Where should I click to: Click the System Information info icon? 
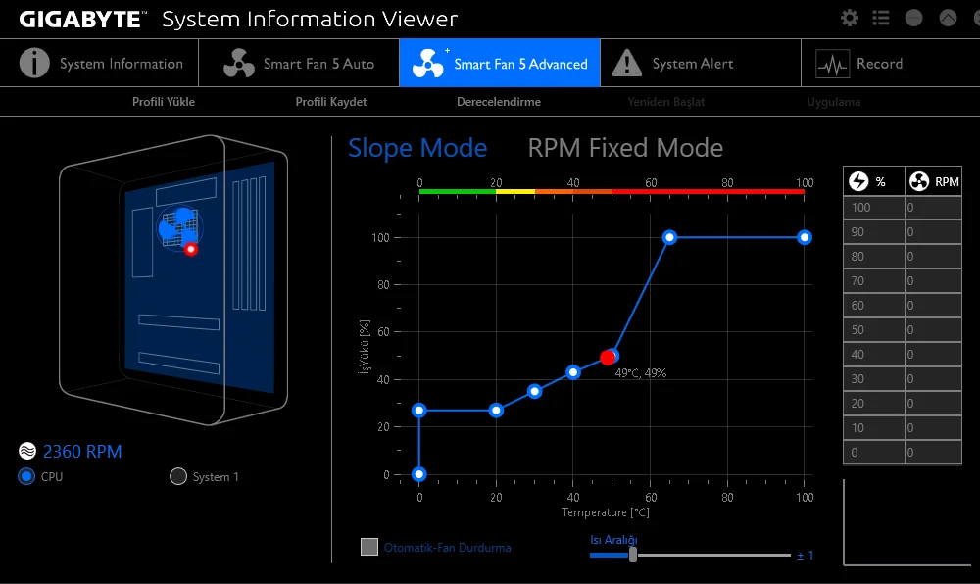(x=34, y=63)
